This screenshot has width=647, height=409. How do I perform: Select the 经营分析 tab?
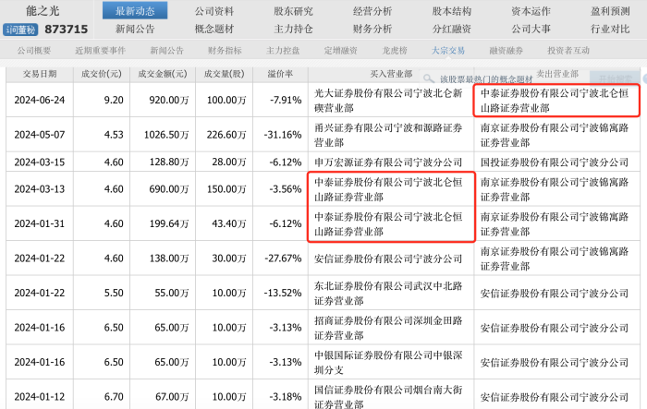[372, 11]
